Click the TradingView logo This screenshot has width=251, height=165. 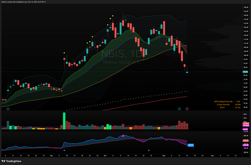click(12, 161)
